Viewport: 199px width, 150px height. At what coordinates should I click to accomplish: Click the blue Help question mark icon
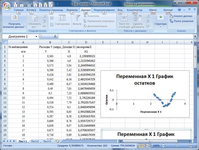(x=179, y=10)
